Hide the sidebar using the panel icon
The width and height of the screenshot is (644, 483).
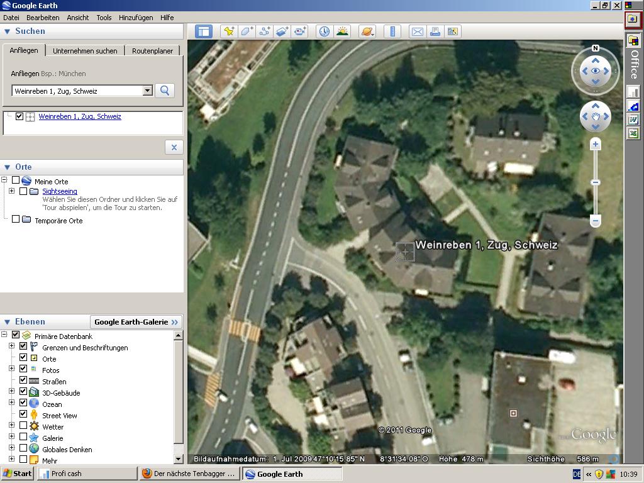(204, 31)
